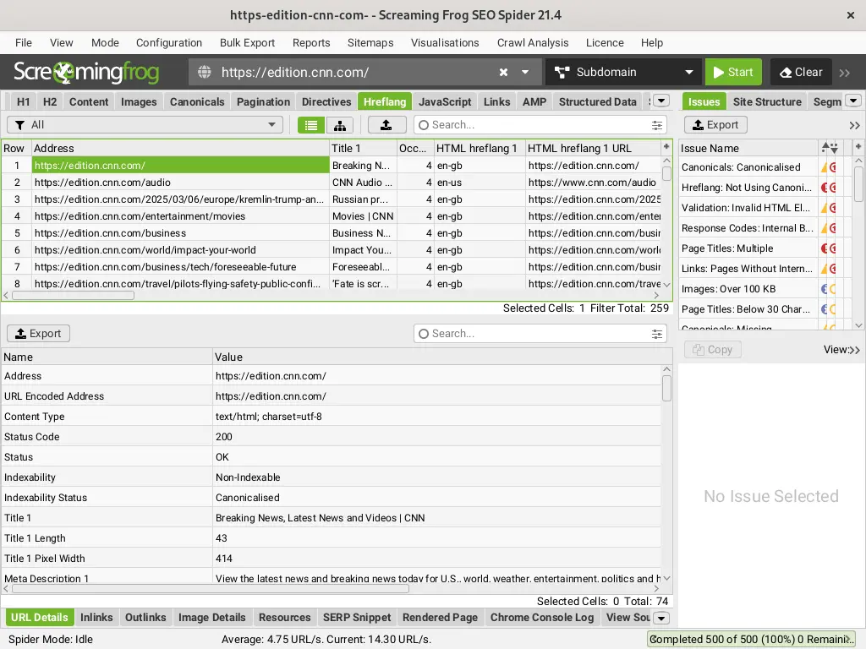The height and width of the screenshot is (649, 866).
Task: Click the plus icon to add table columns
Action: coord(666,147)
